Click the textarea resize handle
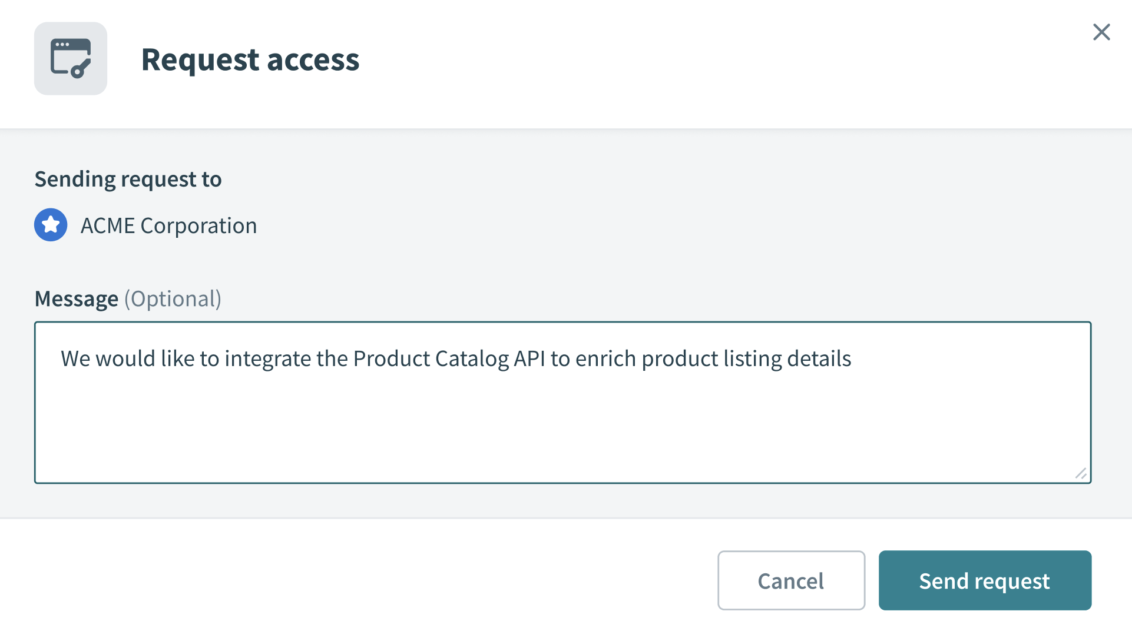 1081,473
